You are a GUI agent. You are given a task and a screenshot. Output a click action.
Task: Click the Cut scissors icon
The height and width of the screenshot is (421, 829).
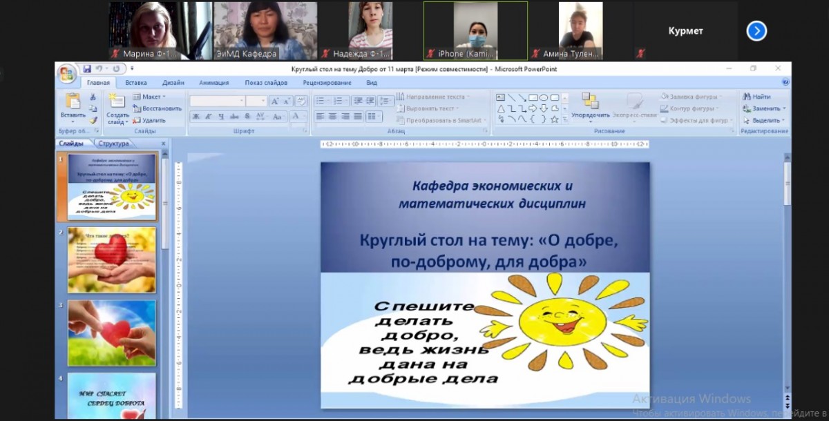tap(93, 97)
